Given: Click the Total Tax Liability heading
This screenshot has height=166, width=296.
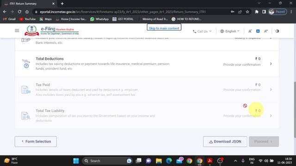Looking at the screenshot, I should tap(50, 111).
